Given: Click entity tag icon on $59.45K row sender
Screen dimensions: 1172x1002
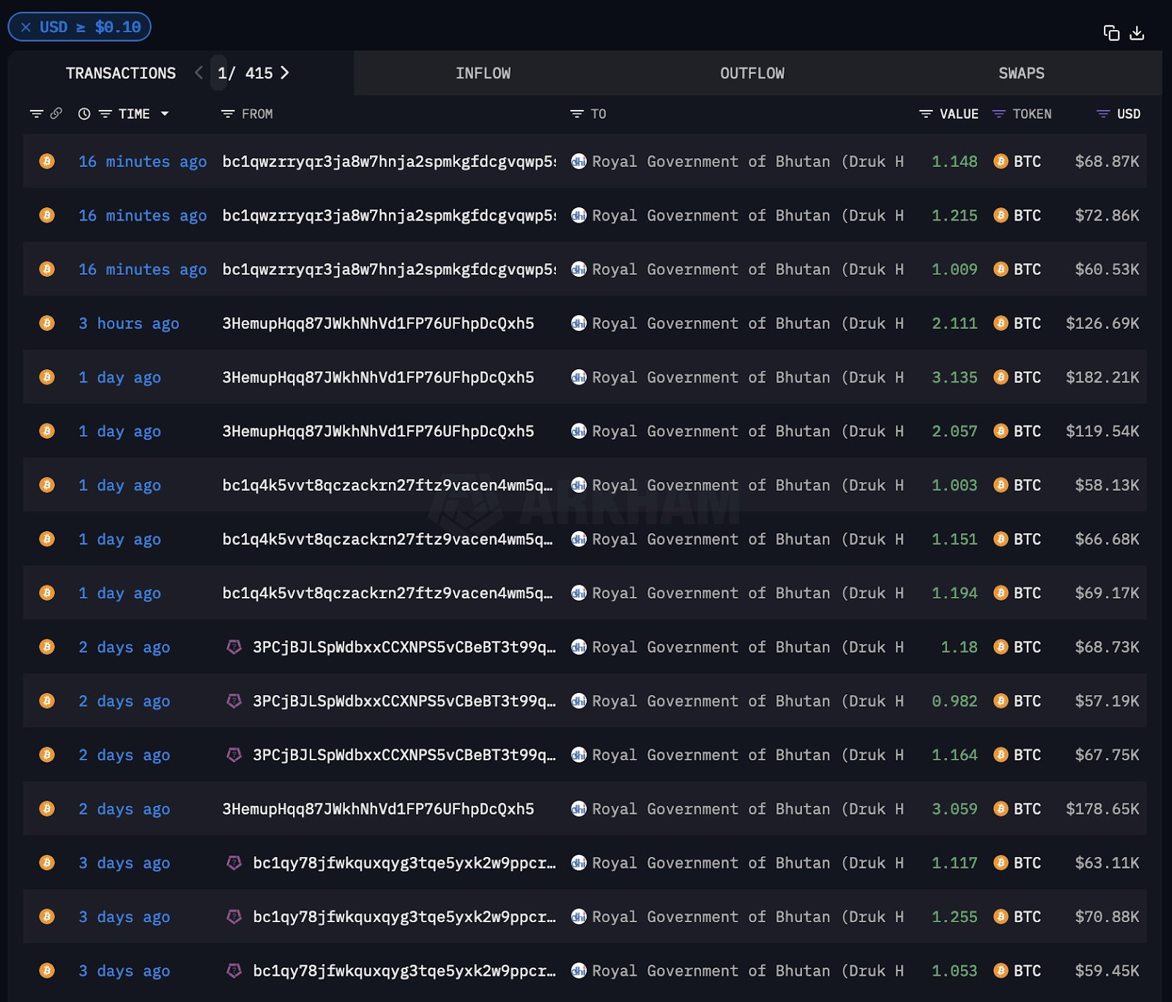Looking at the screenshot, I should click(x=234, y=971).
